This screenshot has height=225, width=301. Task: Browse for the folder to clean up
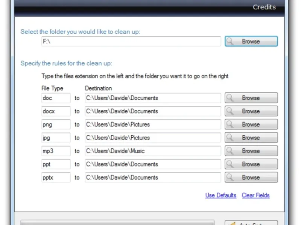point(251,41)
